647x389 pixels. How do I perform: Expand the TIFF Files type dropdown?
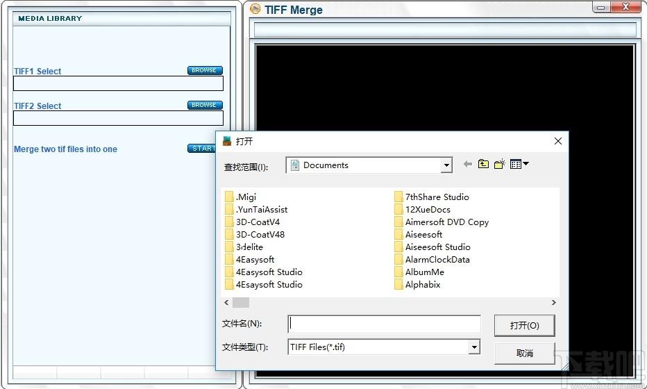click(474, 347)
